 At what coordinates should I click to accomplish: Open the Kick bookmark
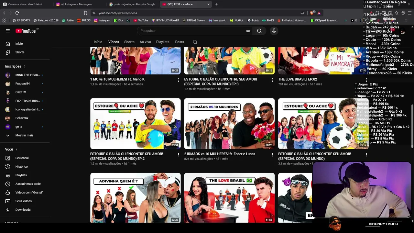118,20
